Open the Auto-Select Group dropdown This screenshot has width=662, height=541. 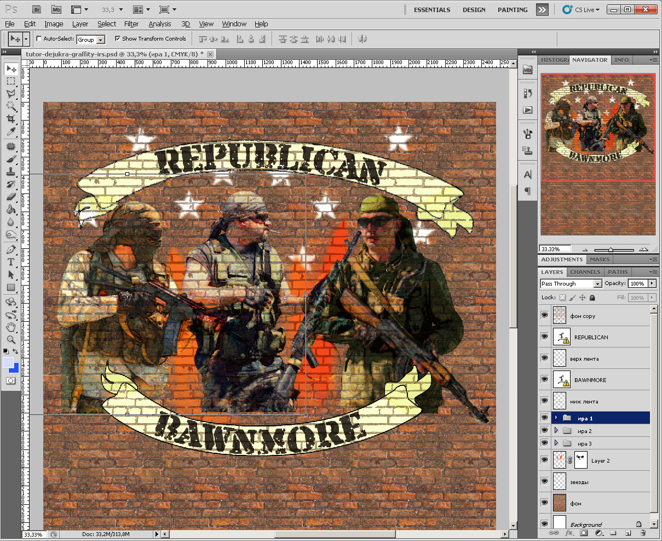click(100, 39)
